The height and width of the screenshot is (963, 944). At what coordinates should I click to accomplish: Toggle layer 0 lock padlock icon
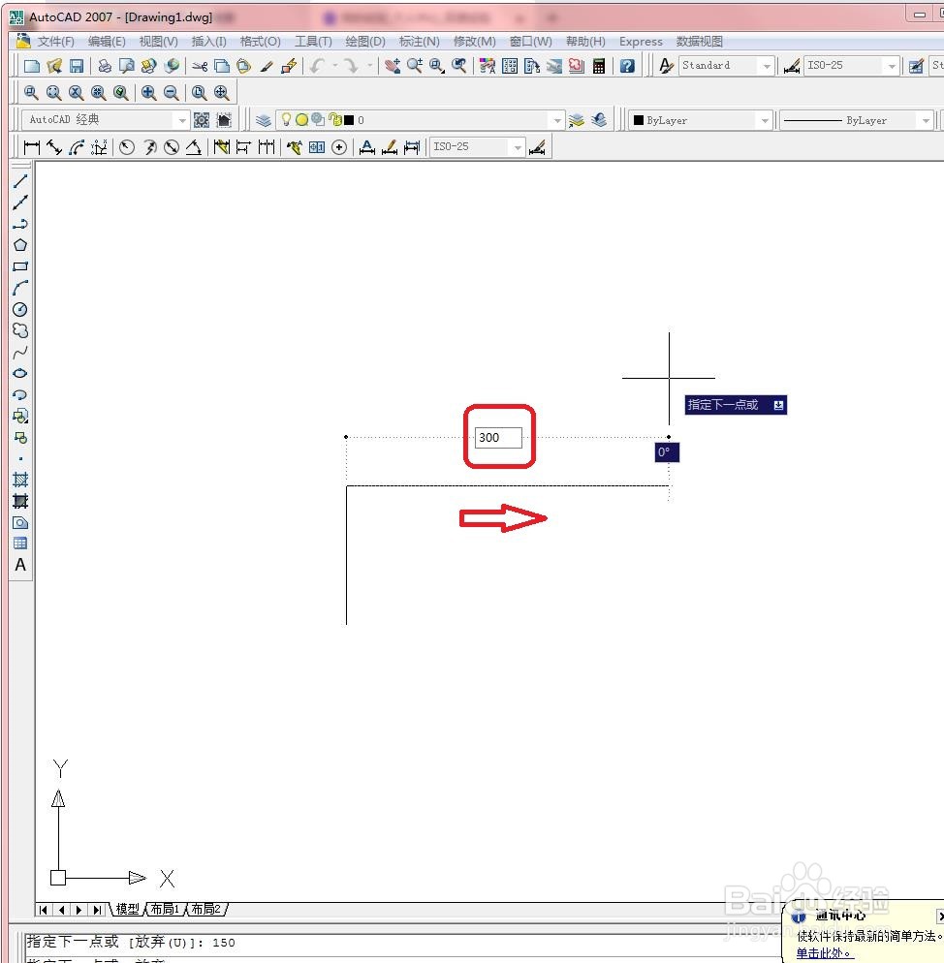[333, 120]
